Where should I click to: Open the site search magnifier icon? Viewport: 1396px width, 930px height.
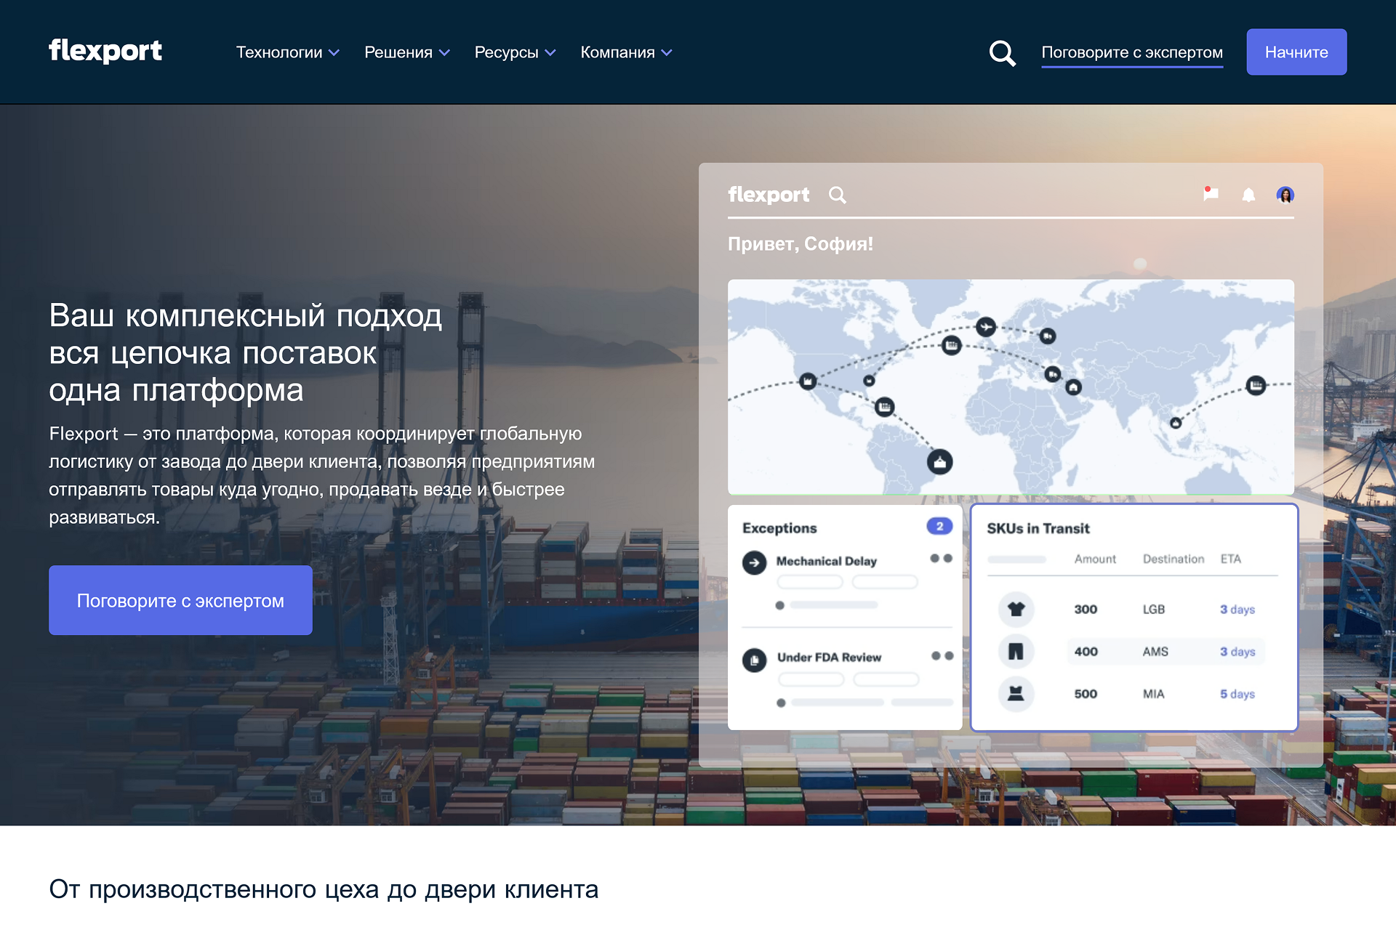point(1003,53)
